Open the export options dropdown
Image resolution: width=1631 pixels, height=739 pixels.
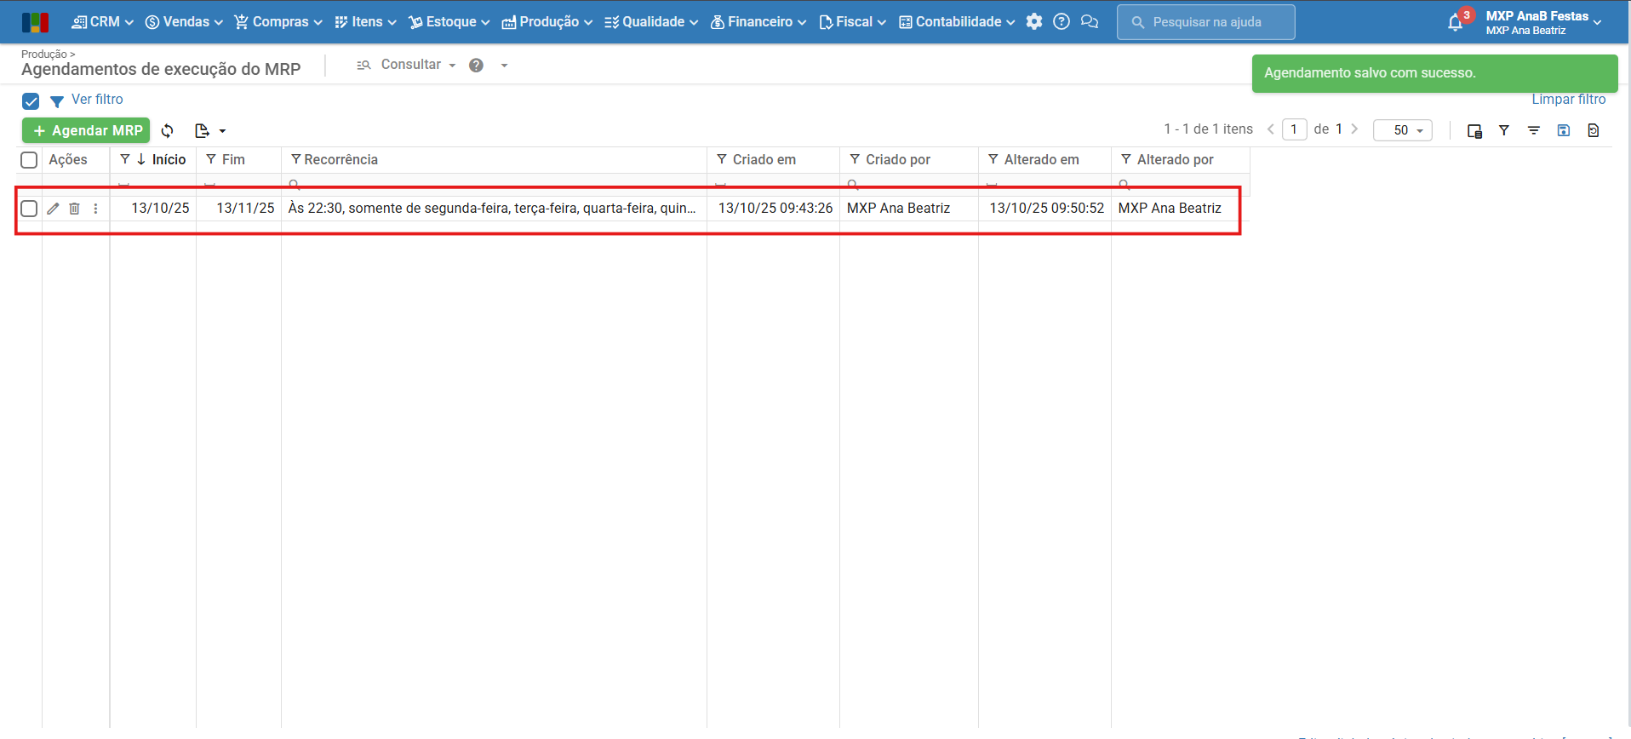click(x=210, y=130)
